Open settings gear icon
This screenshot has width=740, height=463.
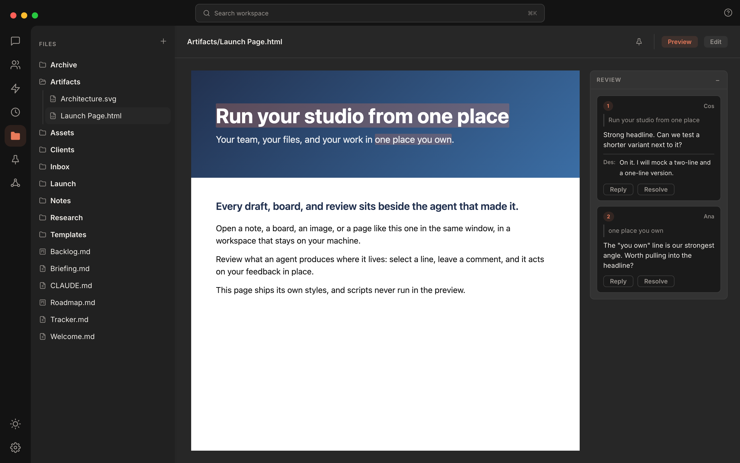(x=15, y=447)
